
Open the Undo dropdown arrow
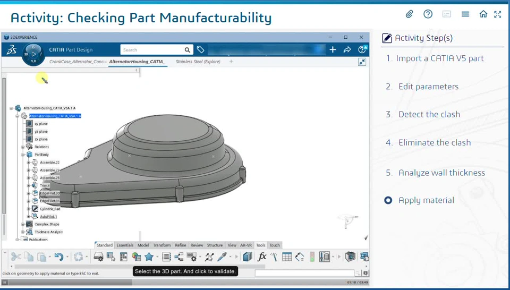[67, 257]
